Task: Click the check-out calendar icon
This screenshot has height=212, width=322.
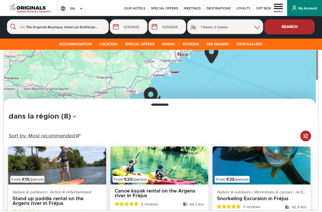Action: (155, 27)
